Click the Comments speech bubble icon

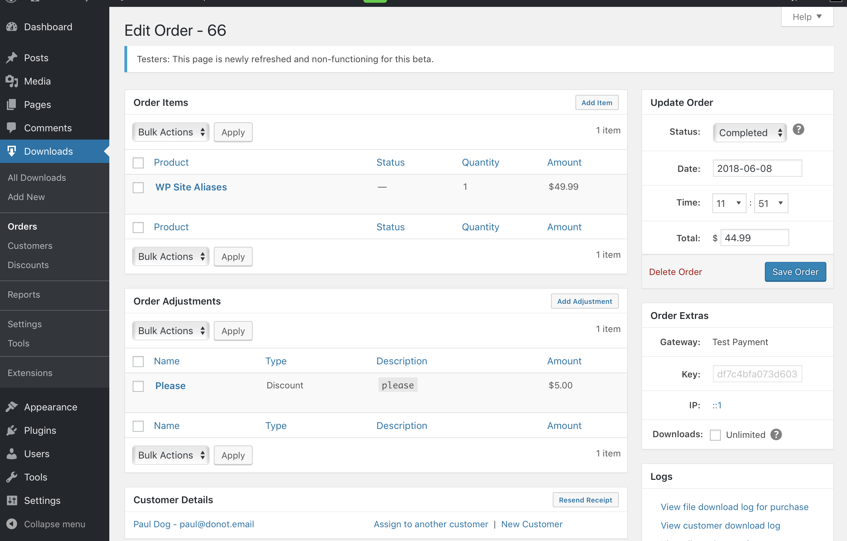pyautogui.click(x=12, y=128)
